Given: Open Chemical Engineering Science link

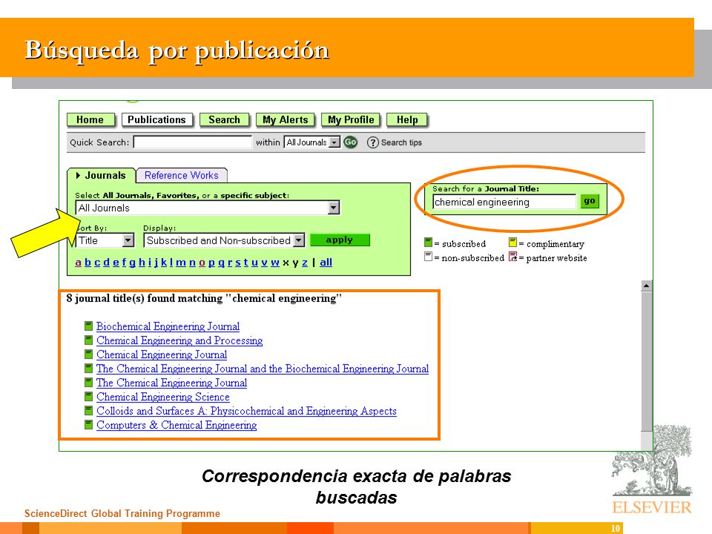Looking at the screenshot, I should [163, 397].
